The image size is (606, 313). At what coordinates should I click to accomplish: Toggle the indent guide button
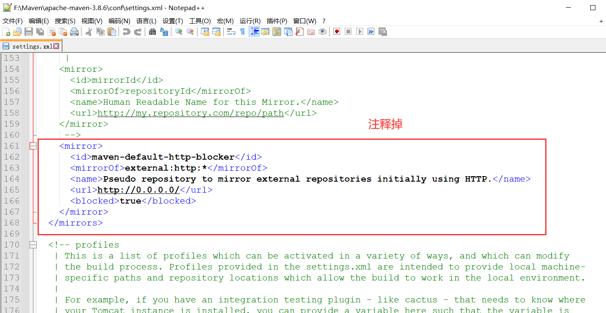[254, 32]
